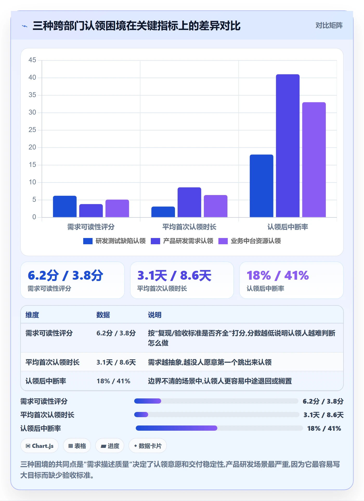The width and height of the screenshot is (364, 501).
Task: Select the 表格 chip
Action: (x=77, y=446)
